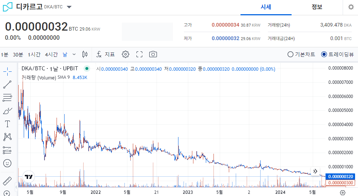Select the 트레이딩뷰 radio option
The image size is (358, 196).
[x=338, y=55]
